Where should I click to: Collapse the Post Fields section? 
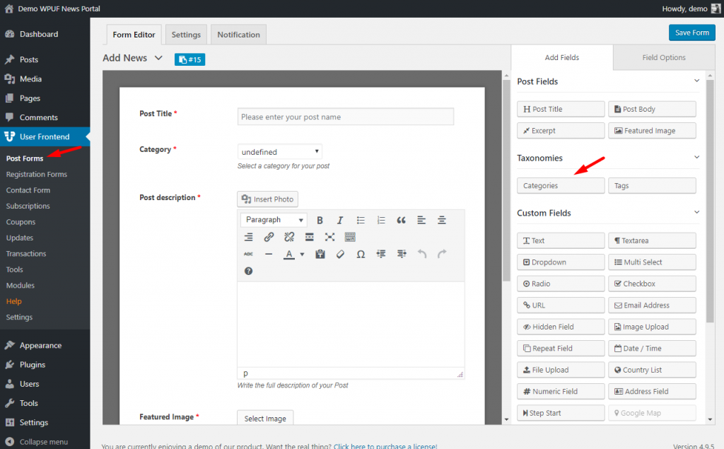click(696, 81)
